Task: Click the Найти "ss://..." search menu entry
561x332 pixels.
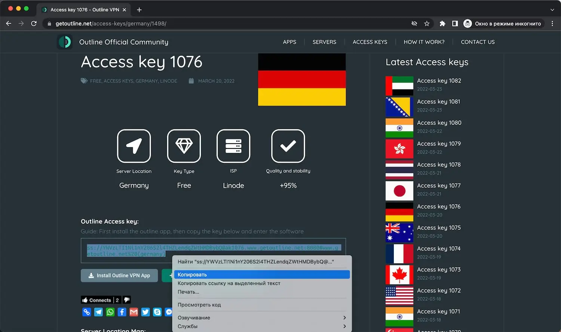Action: click(x=262, y=261)
